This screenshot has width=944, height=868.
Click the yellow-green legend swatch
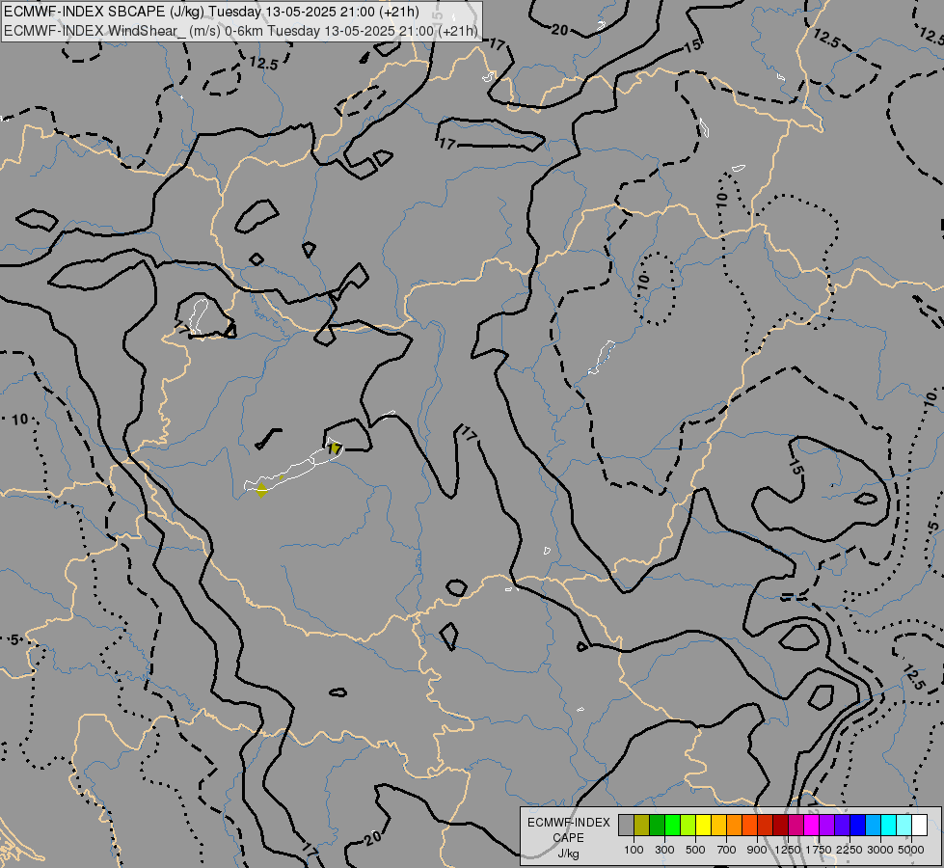(688, 825)
